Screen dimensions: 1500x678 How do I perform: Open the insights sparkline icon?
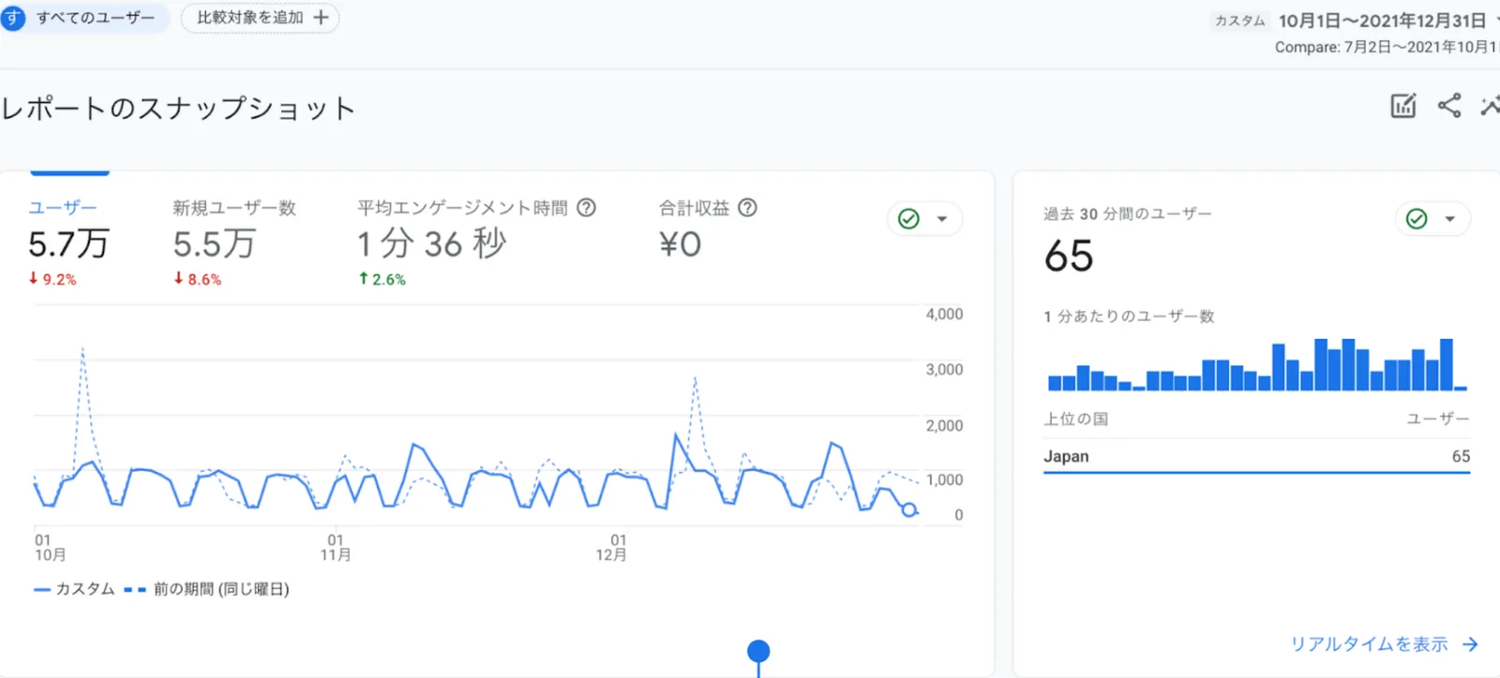tap(1491, 106)
